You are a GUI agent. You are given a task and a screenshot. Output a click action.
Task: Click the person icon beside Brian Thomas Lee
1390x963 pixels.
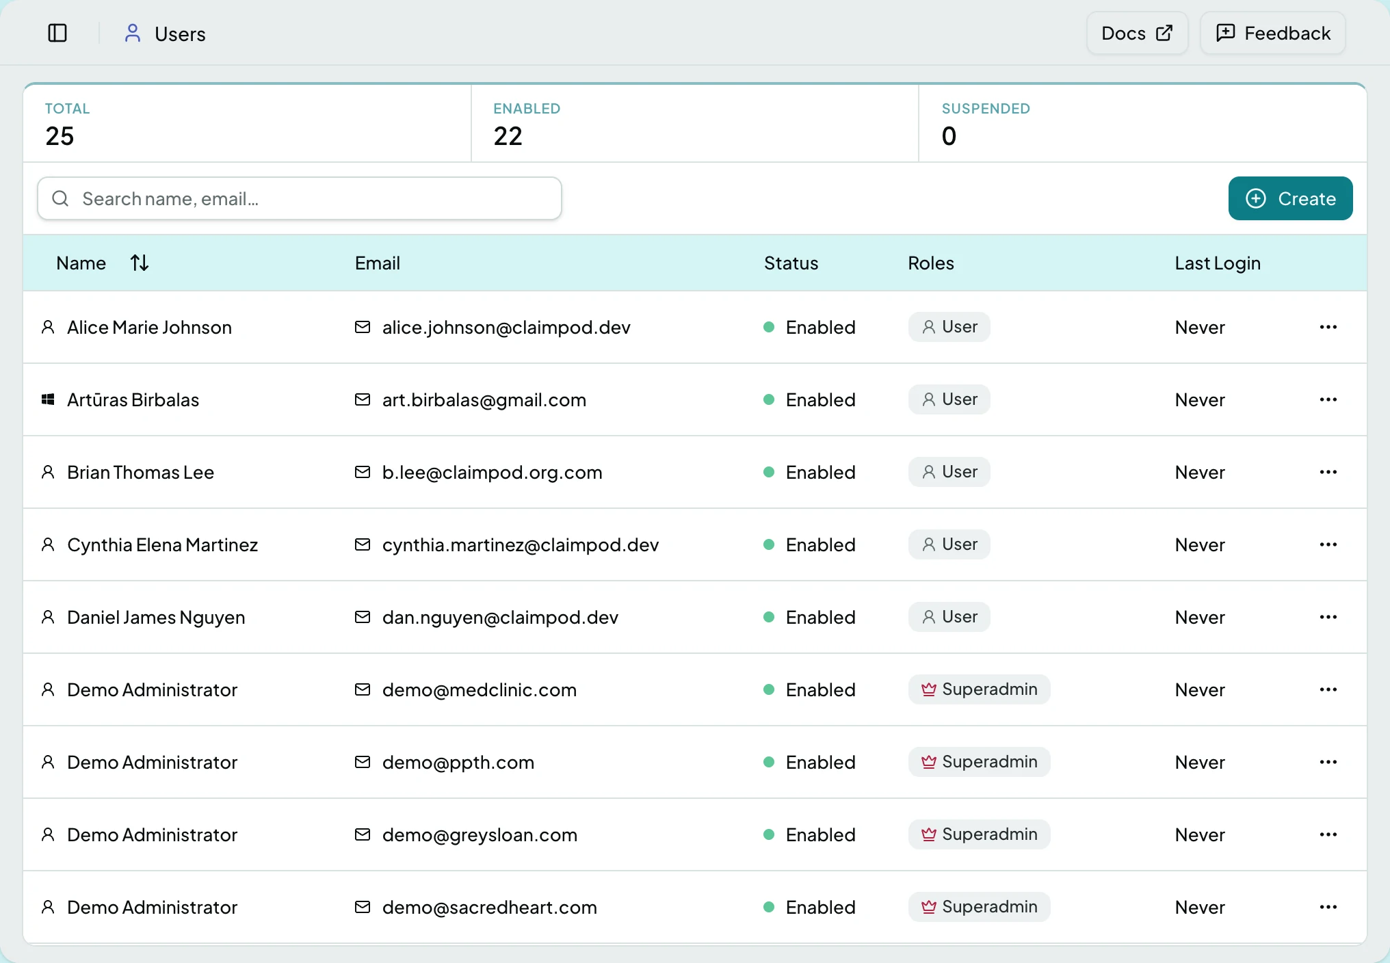tap(48, 472)
